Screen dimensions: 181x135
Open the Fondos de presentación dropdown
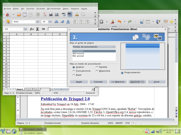point(94,47)
